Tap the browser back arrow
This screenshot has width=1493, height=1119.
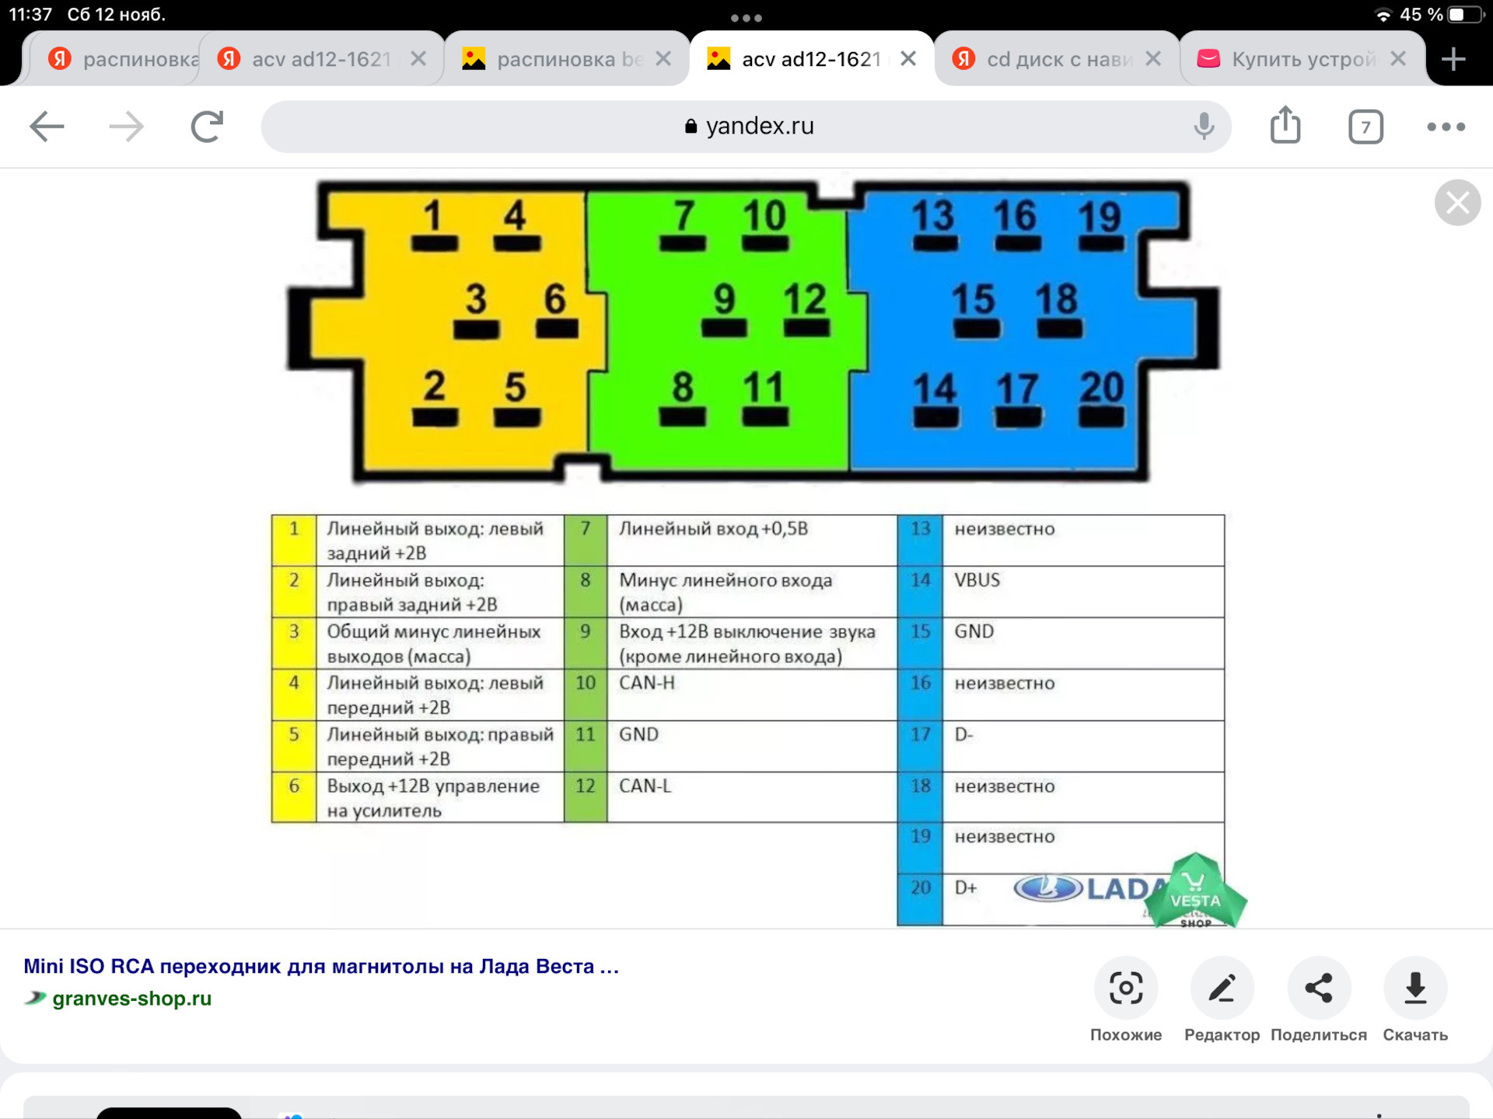[47, 127]
